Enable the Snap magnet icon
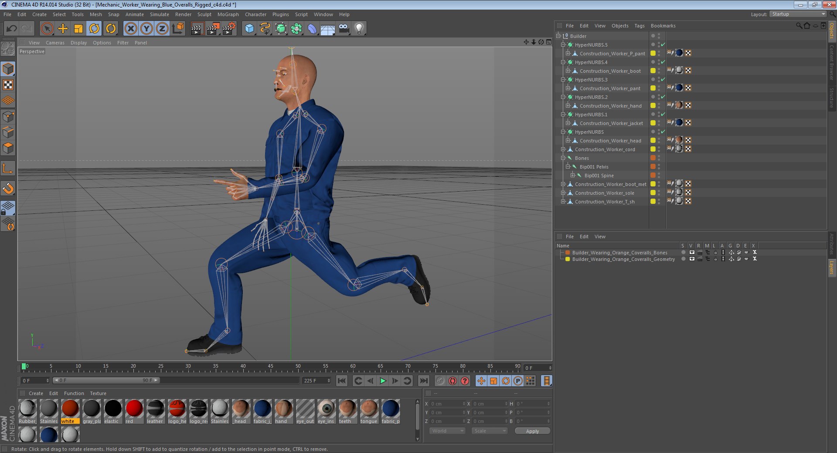 [x=8, y=188]
